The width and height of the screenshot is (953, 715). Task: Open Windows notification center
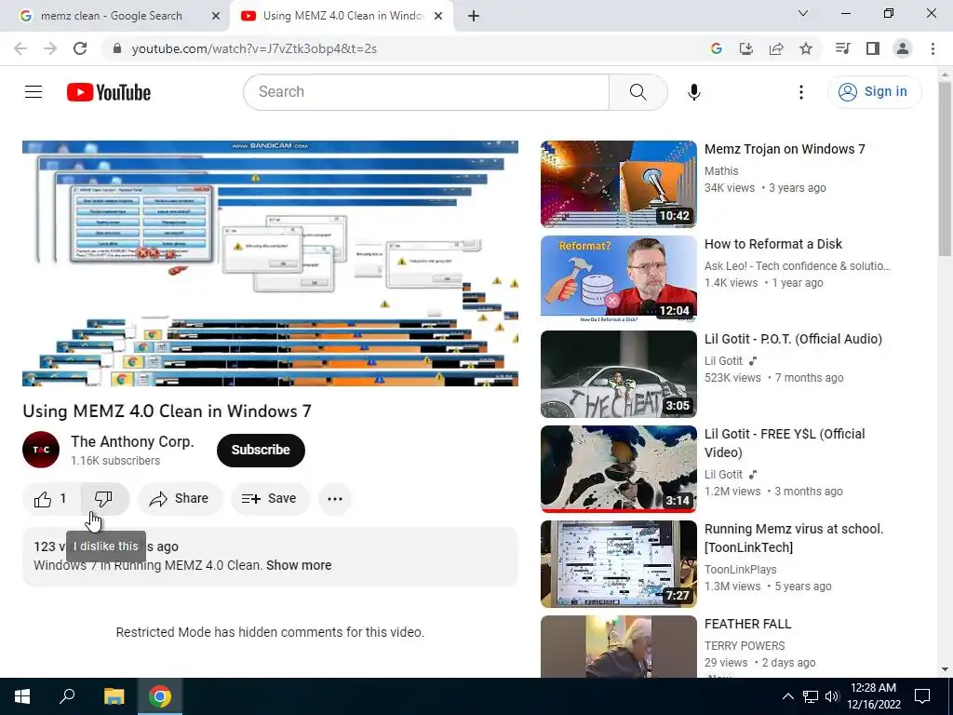pyautogui.click(x=922, y=696)
